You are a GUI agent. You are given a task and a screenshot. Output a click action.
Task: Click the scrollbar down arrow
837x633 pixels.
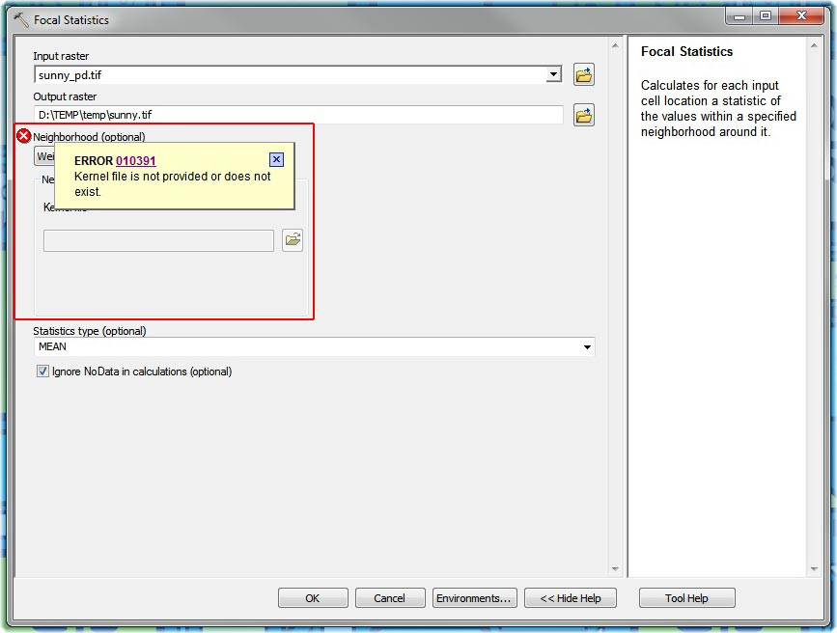tap(615, 569)
